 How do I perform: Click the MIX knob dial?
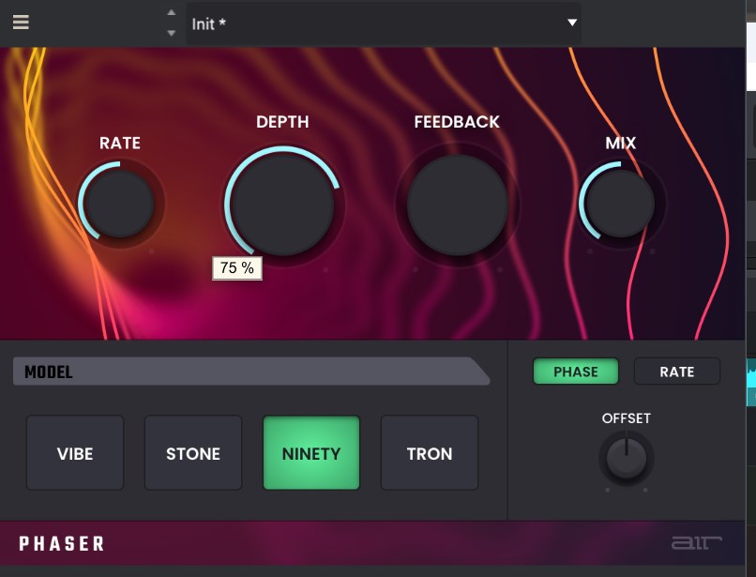(620, 204)
